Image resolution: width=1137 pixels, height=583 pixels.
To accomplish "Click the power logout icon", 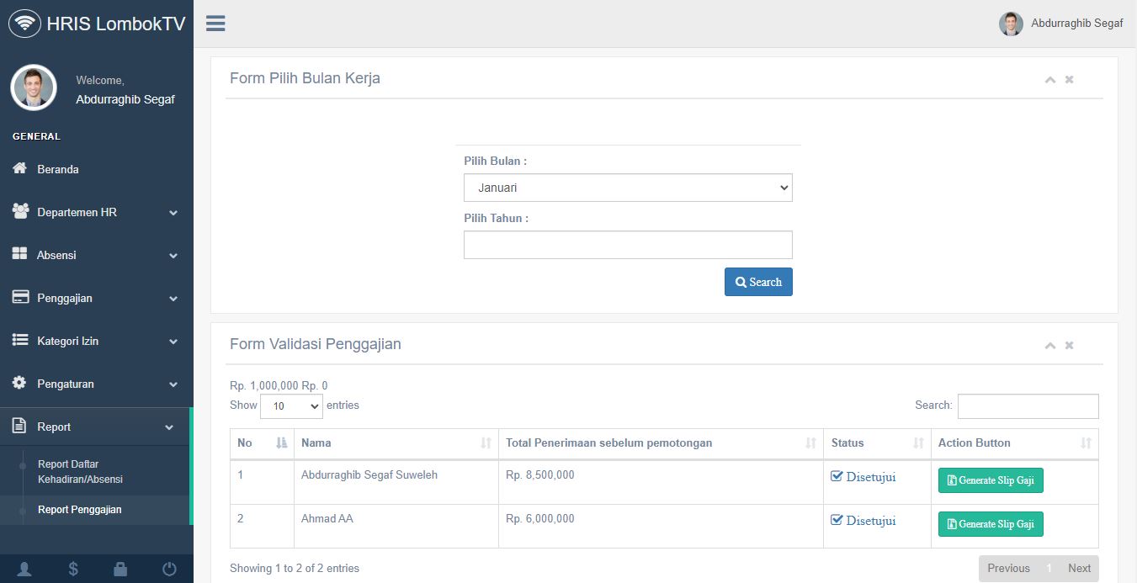I will pos(169,570).
